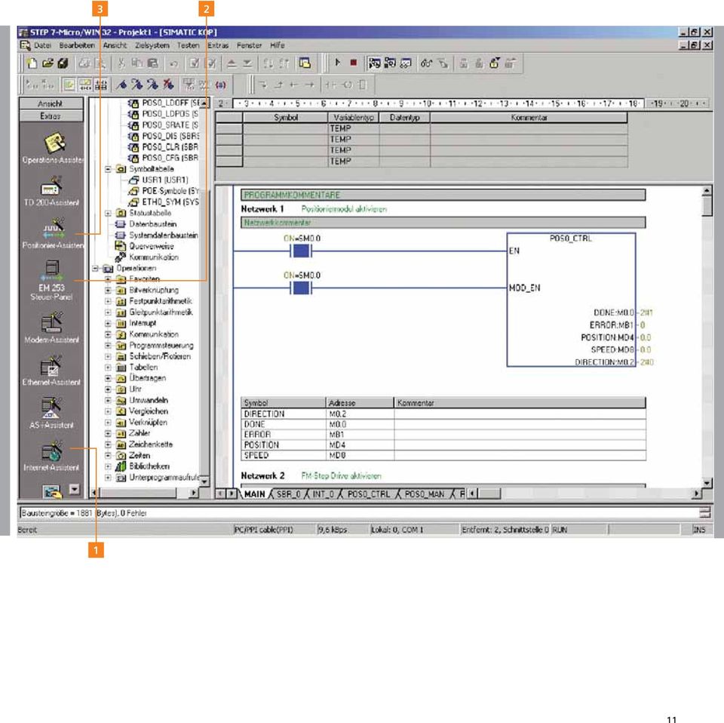Click the Download to PLC arrow icon
The width and height of the screenshot is (724, 723).
247,63
